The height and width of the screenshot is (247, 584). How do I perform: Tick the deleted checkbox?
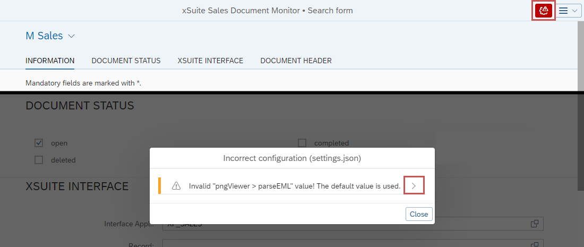(x=39, y=160)
